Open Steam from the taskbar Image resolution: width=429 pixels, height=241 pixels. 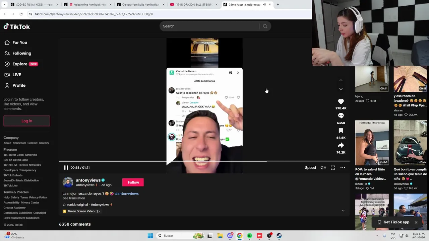click(279, 236)
